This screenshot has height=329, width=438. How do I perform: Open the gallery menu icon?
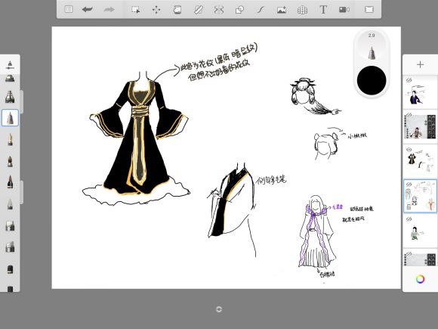click(69, 10)
